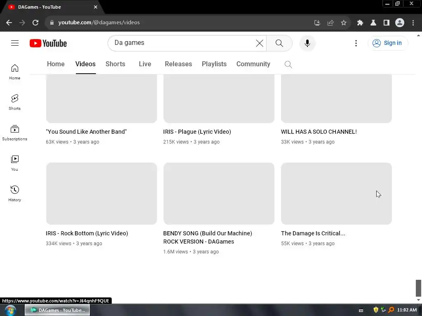Click the IRIS - Rock Bottom thumbnail
The image size is (422, 316).
(101, 193)
